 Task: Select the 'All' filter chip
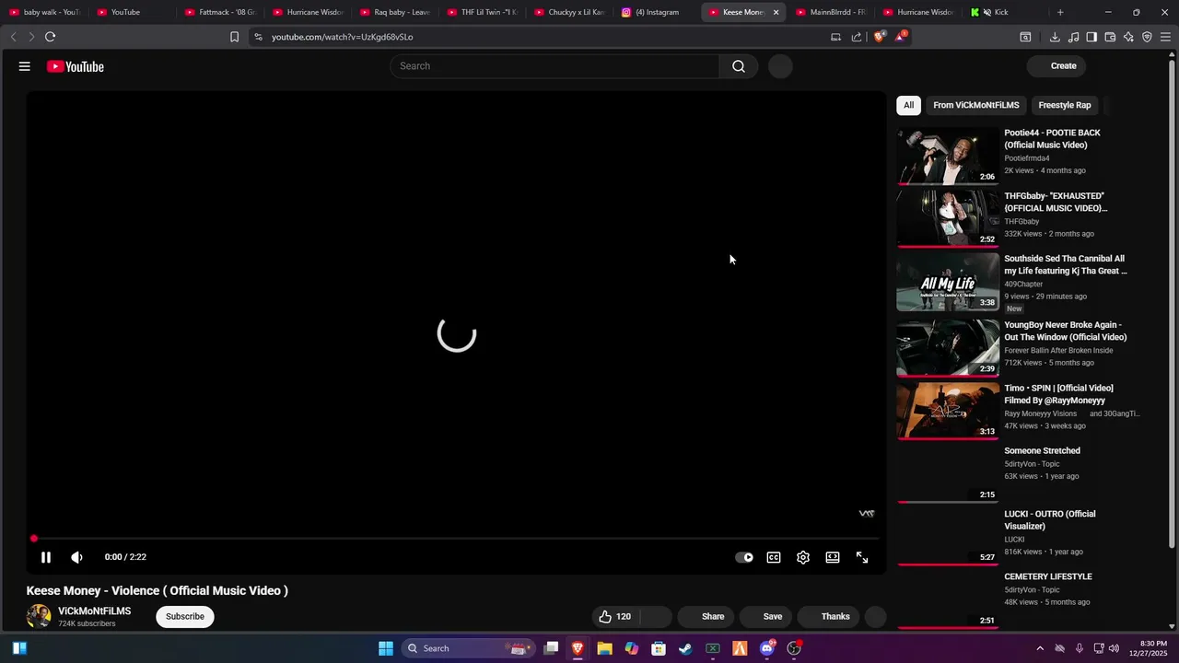(x=908, y=105)
